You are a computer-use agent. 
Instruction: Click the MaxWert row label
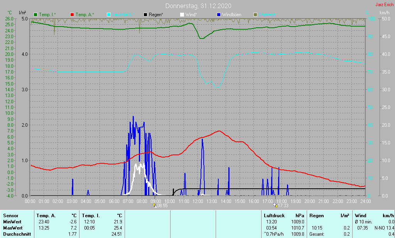coord(13,228)
